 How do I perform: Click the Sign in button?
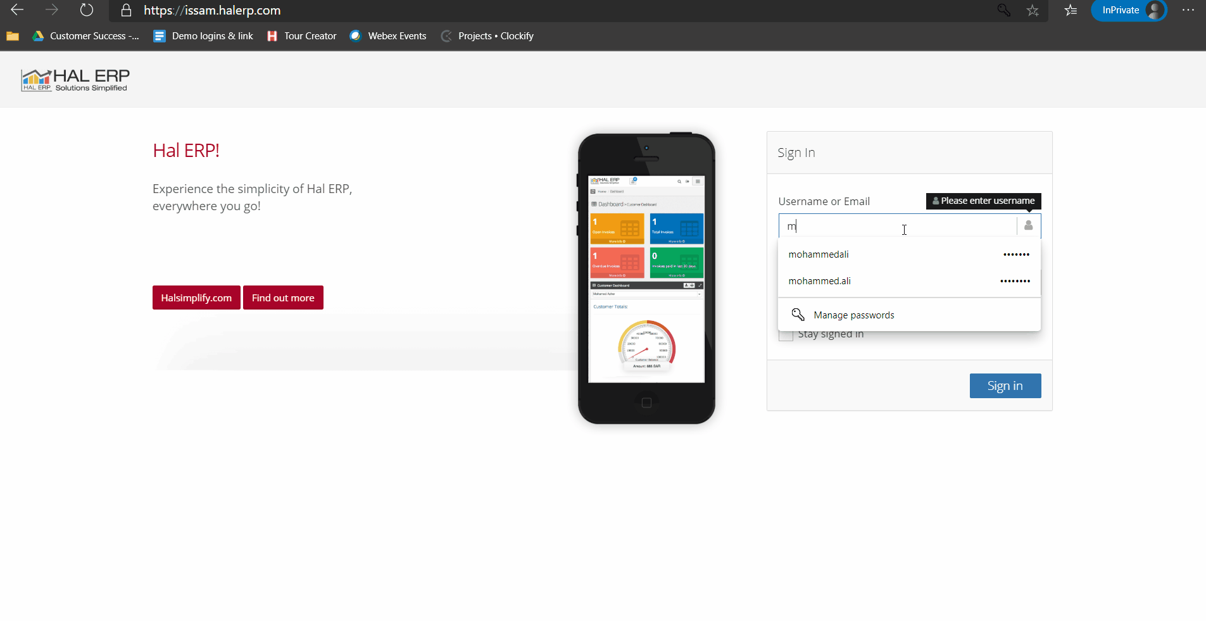[x=1005, y=386]
